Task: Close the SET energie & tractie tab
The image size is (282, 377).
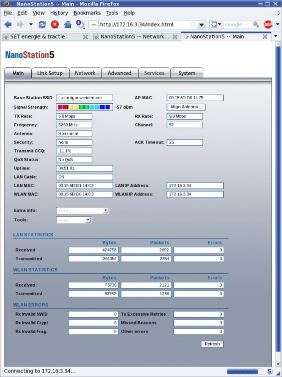Action: pos(85,37)
